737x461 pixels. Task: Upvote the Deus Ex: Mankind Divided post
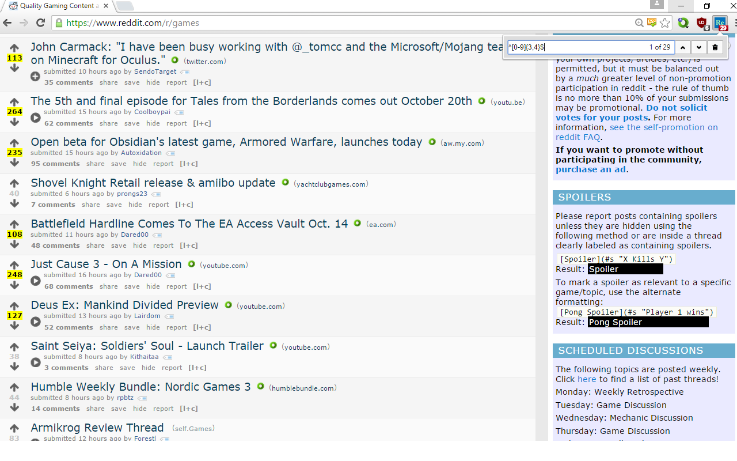tap(14, 306)
